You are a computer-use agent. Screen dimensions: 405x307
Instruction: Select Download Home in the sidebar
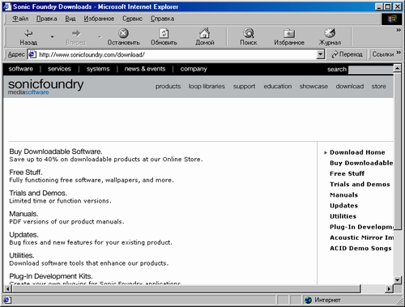(x=357, y=152)
